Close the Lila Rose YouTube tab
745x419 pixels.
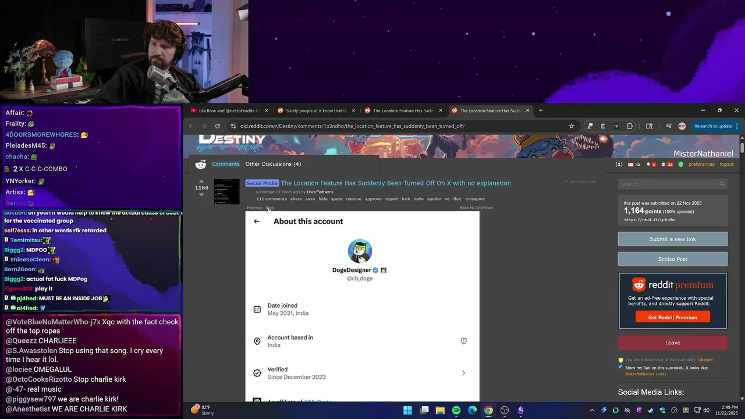(x=267, y=111)
